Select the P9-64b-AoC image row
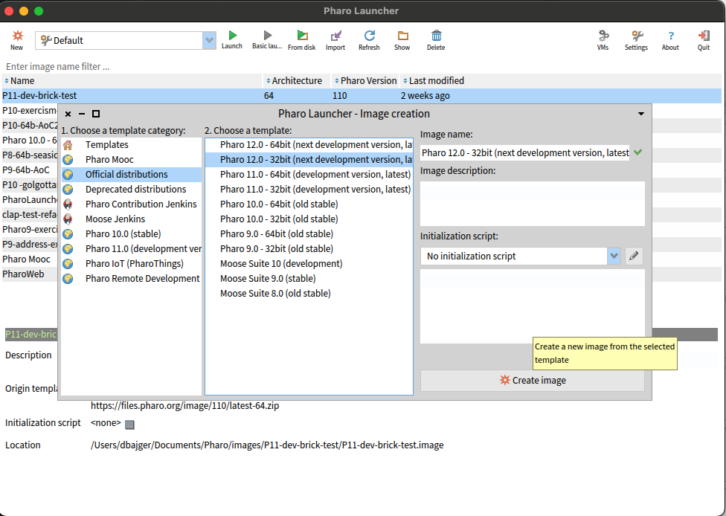Screen dimensions: 726x516 30,170
